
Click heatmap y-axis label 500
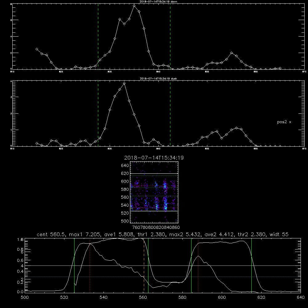click(x=125, y=221)
